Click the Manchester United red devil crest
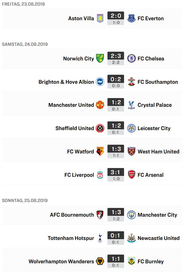Viewport: 182px width, 272px height. click(x=100, y=105)
